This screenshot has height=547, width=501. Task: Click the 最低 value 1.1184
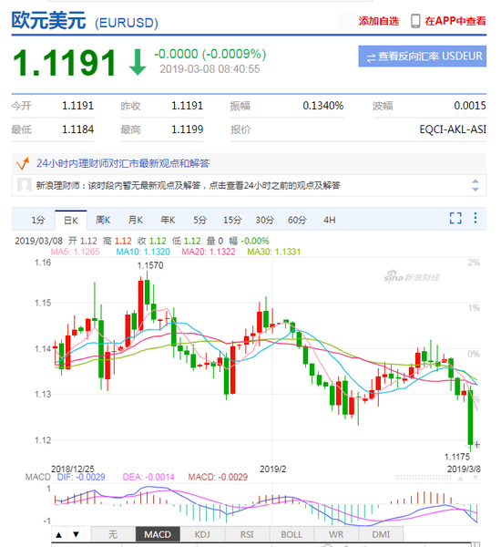77,129
